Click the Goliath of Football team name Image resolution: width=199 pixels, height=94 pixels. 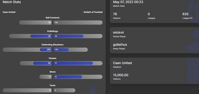coord(93,12)
